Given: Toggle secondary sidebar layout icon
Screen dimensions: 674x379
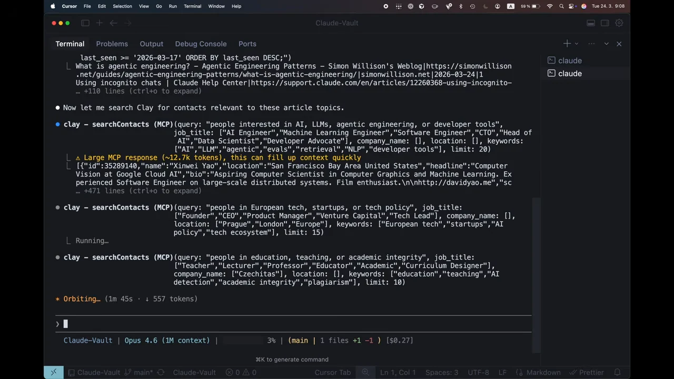Looking at the screenshot, I should [x=605, y=23].
